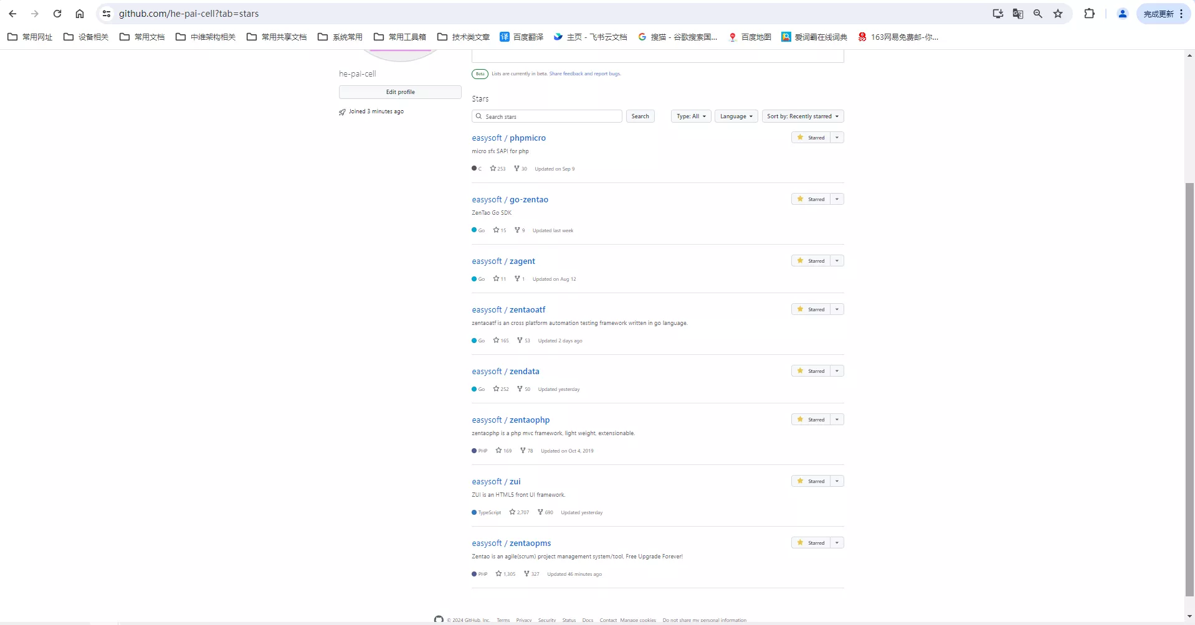Screen dimensions: 1195x625
Task: Open 163网易免费邮 bookmark
Action: [x=898, y=37]
